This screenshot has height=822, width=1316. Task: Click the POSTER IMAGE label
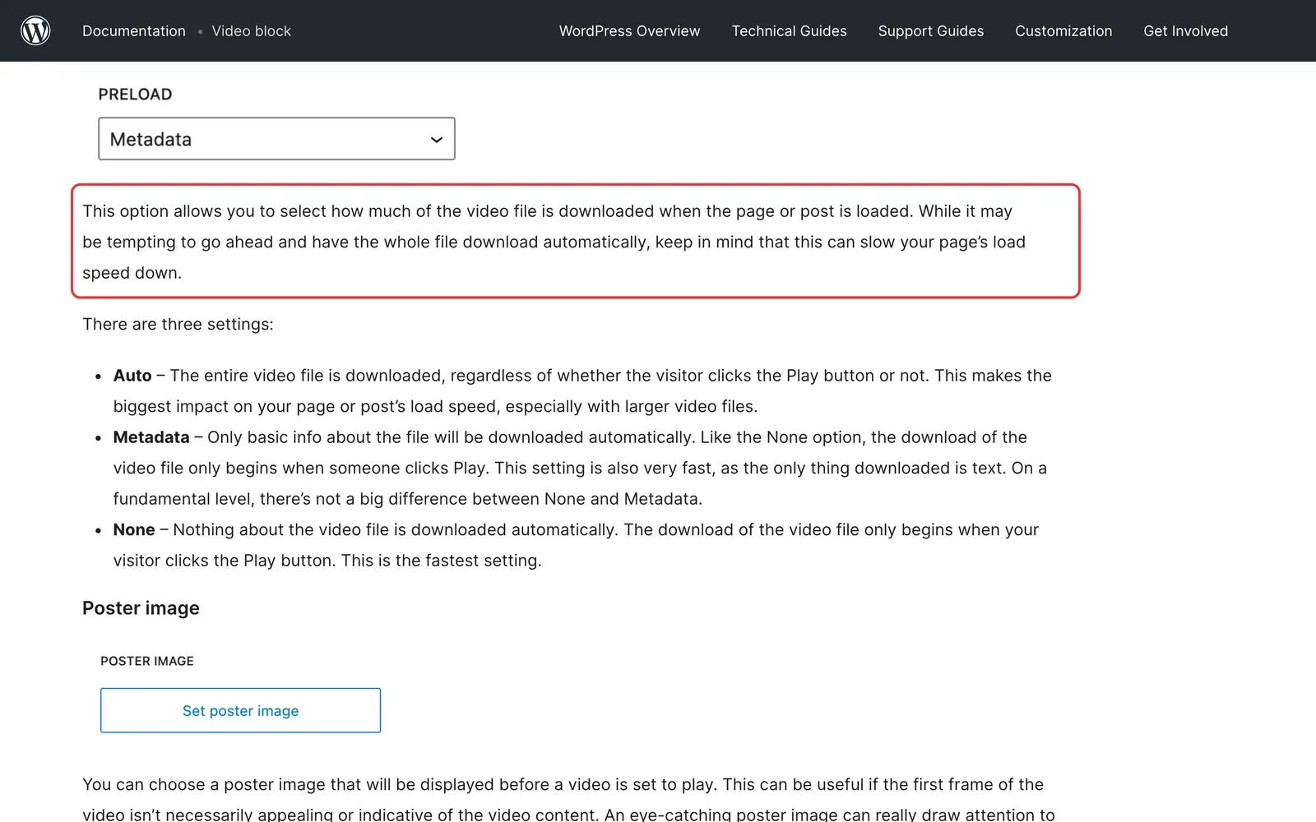click(x=147, y=661)
